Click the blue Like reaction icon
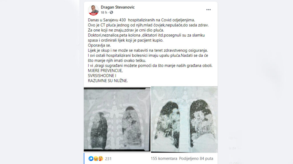Viewport: 293px width, 164px height. click(91, 159)
